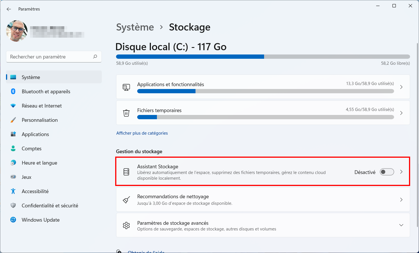419x253 pixels.
Task: Open the Applications et fonctionnalités card
Action: click(263, 87)
